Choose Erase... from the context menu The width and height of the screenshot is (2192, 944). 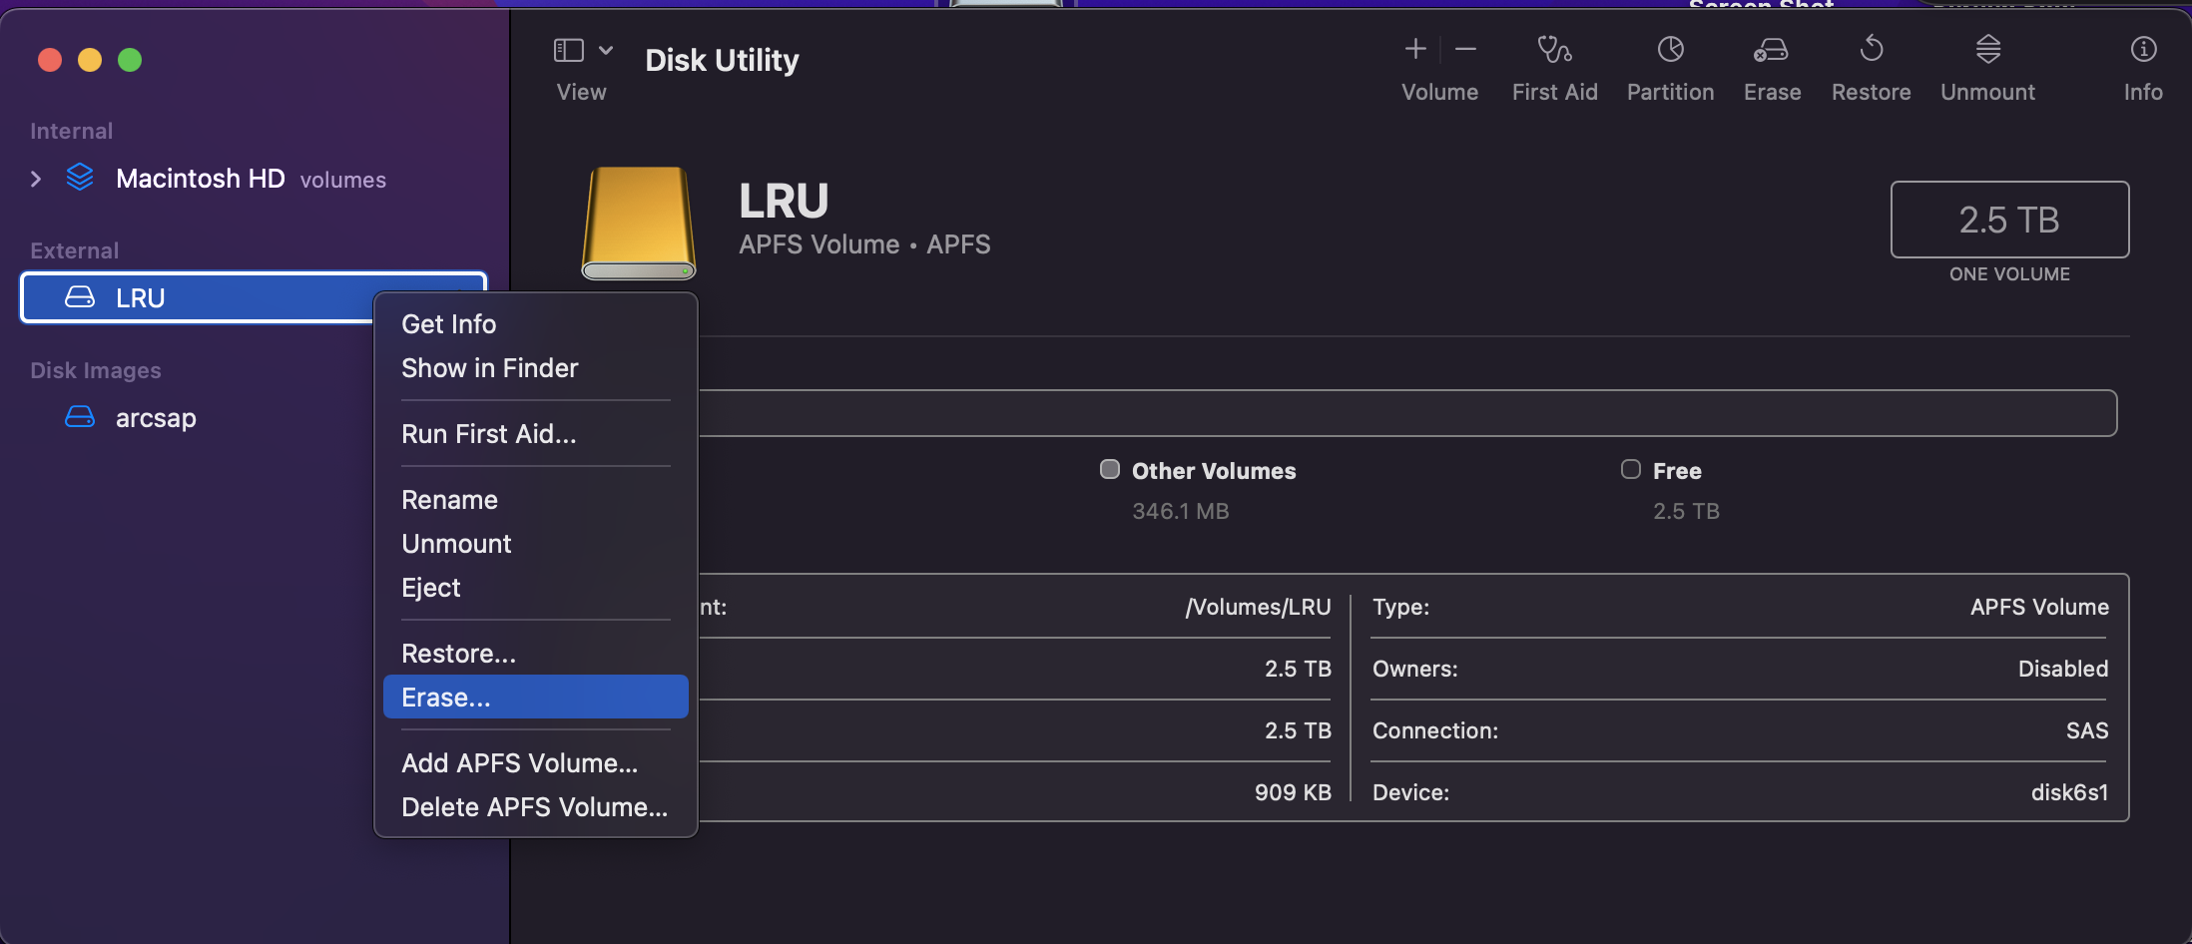(x=536, y=697)
